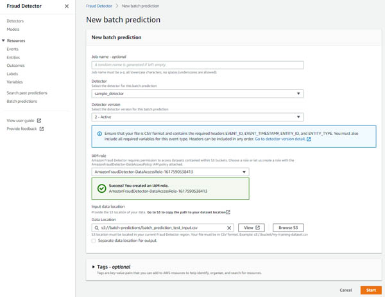Open the Detector version dropdown
This screenshot has width=385, height=297.
[198, 117]
